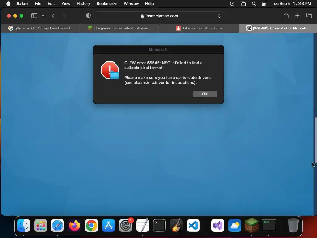Open Spotlight search in menu bar
Image resolution: width=317 pixels, height=238 pixels.
254,4
